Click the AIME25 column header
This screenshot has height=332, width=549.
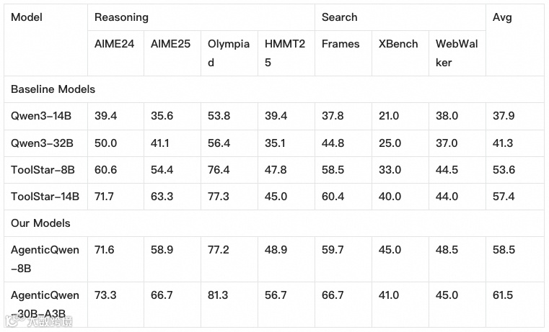click(170, 44)
